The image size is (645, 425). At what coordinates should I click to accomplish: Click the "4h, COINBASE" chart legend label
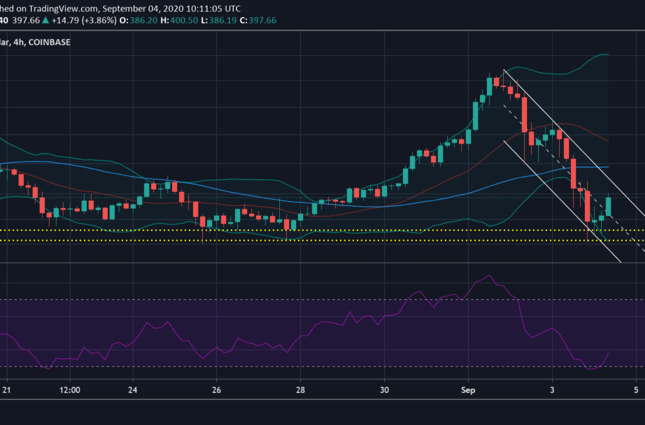(42, 42)
